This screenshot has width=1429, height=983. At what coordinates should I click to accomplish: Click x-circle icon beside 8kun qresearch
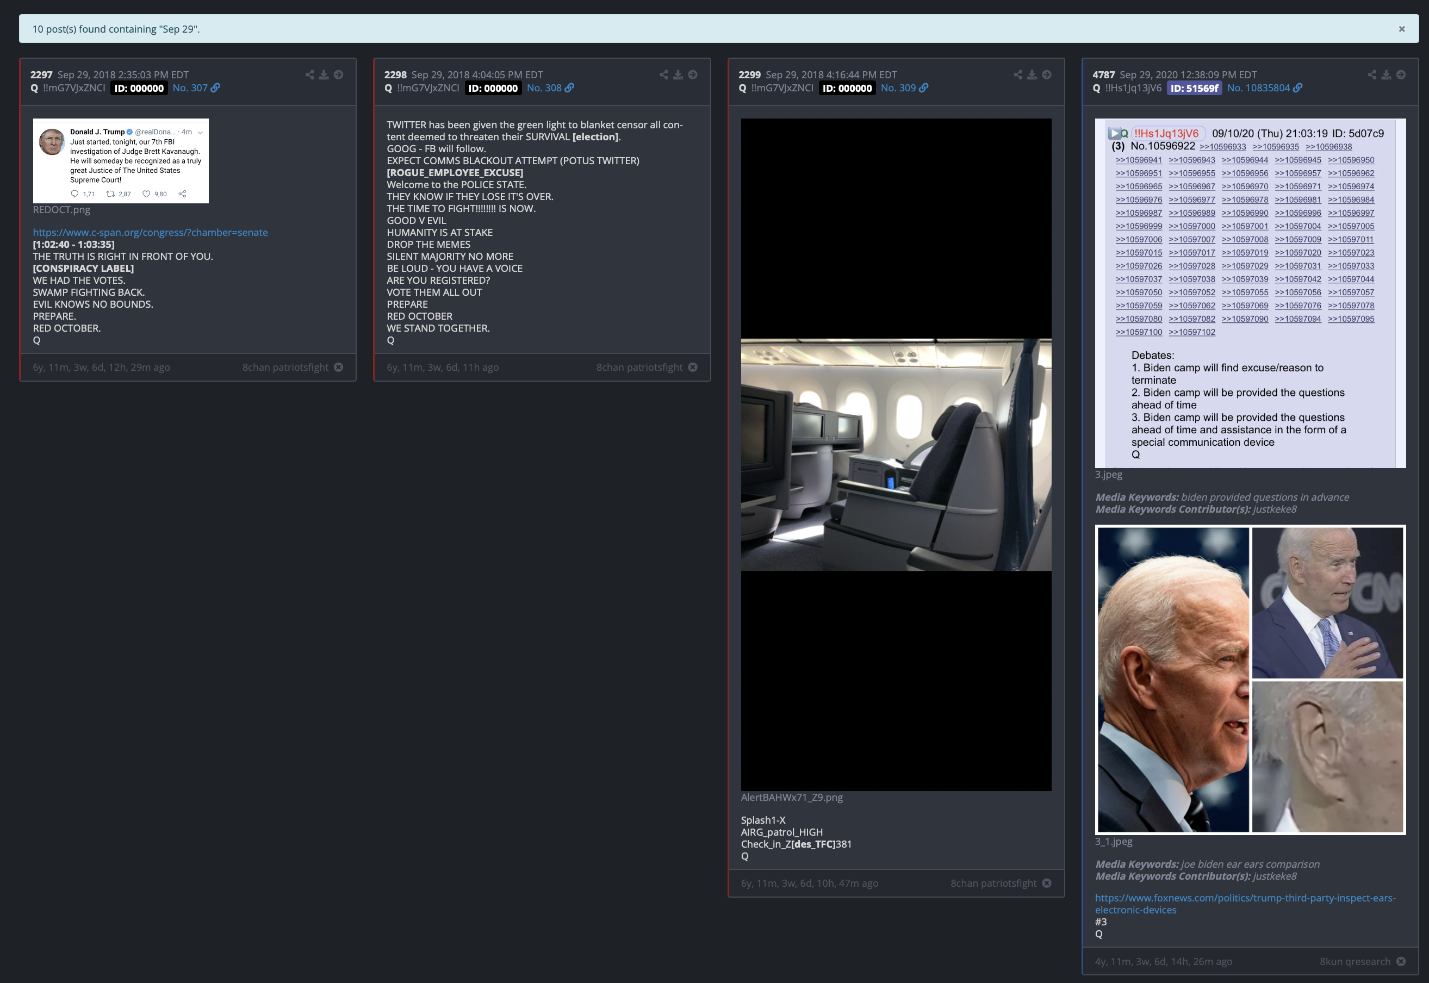click(1401, 961)
